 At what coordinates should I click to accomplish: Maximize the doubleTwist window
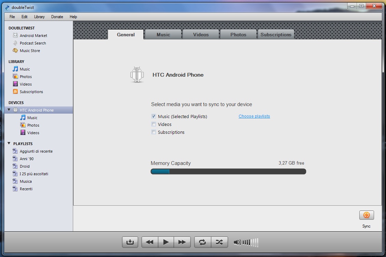(361, 6)
